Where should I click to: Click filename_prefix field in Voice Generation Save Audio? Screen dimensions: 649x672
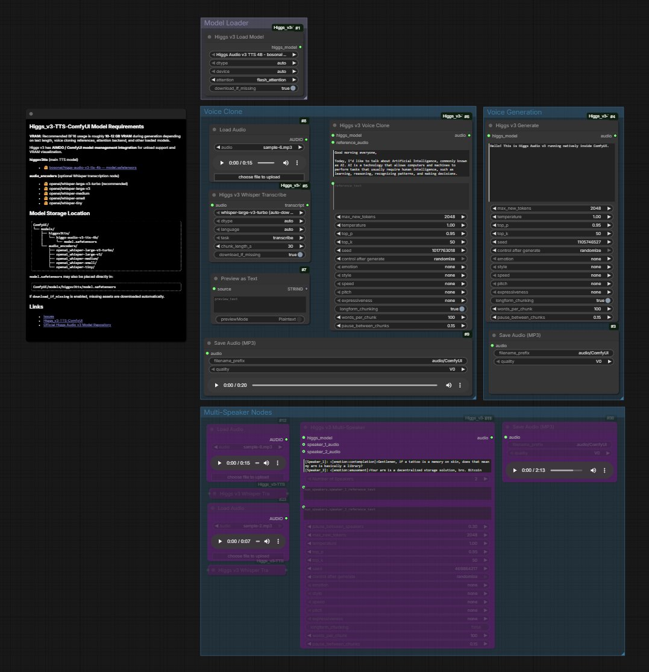pos(553,353)
